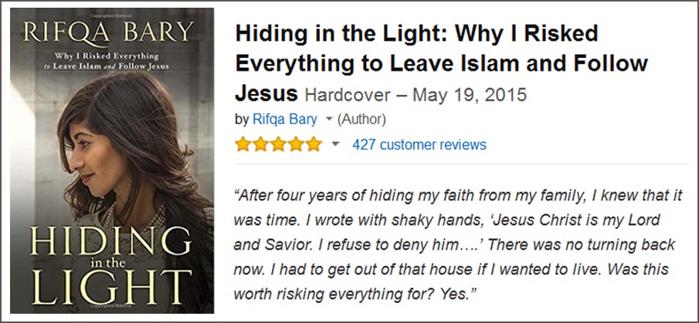Click the fourth gold rating star
699x323 pixels.
(296, 144)
